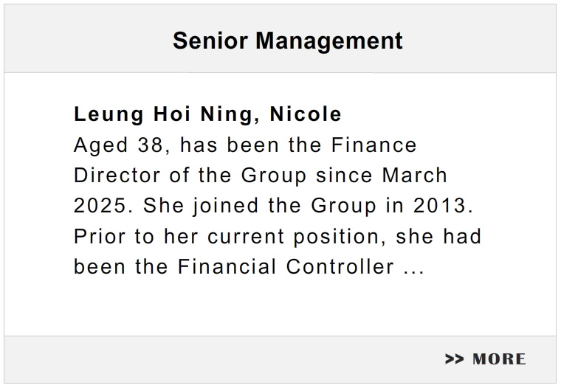
Task: Open the MORE link
Action: (486, 358)
